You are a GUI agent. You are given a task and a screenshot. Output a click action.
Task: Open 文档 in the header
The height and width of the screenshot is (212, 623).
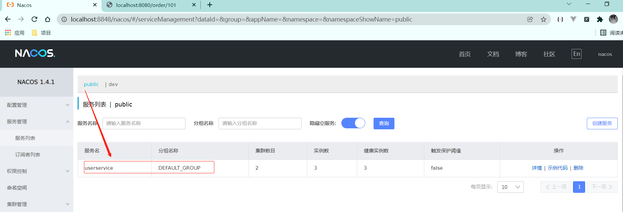[493, 54]
